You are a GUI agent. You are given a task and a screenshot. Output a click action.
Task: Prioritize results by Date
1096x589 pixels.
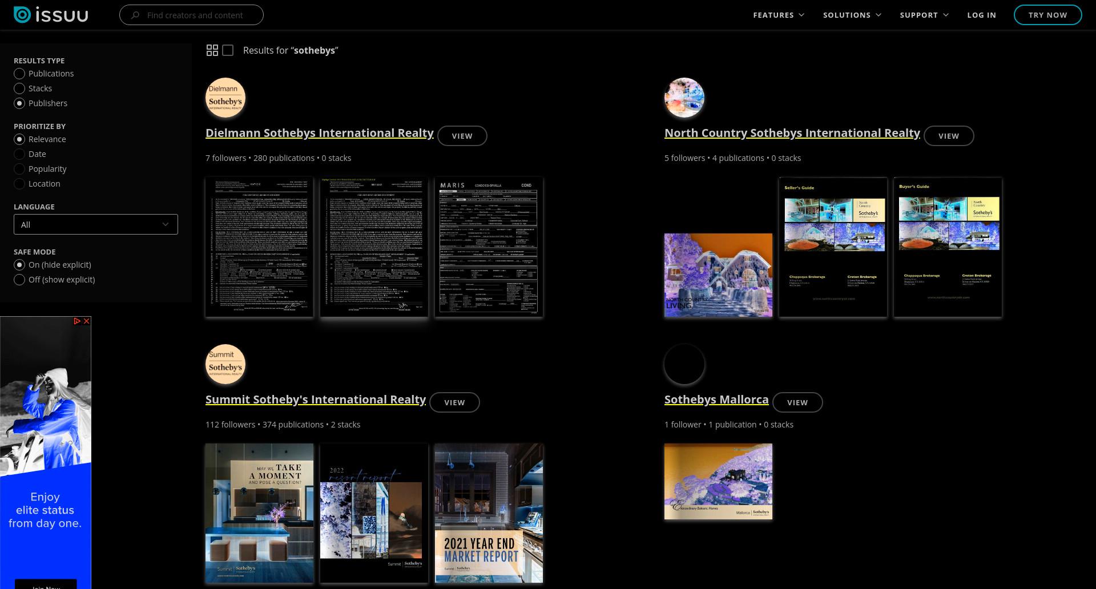click(30, 154)
